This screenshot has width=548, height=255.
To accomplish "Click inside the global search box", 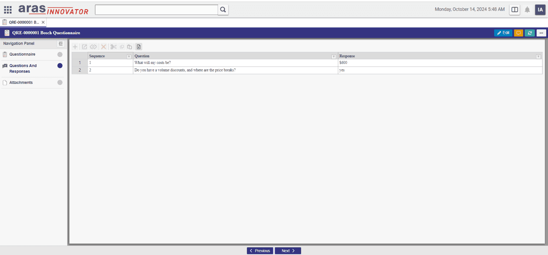I will point(157,10).
